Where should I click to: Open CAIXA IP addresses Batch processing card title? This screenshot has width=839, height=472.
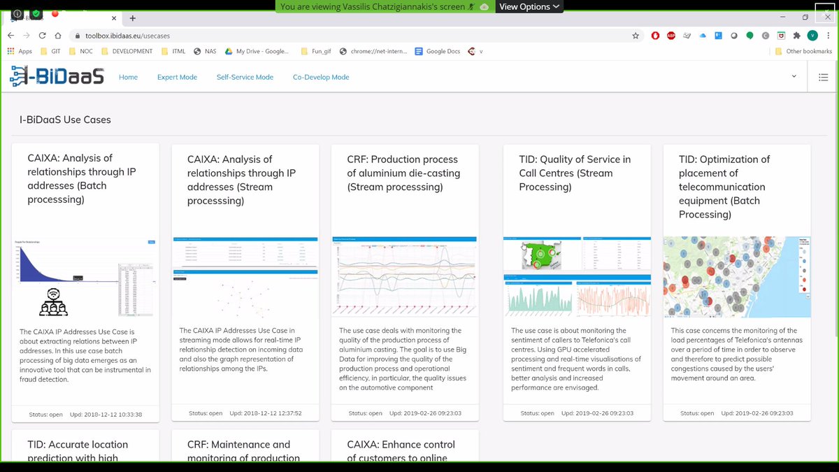point(82,178)
